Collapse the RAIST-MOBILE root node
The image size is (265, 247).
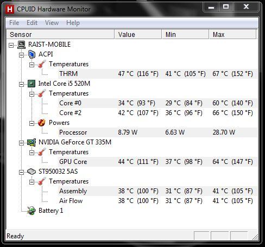pyautogui.click(x=11, y=45)
